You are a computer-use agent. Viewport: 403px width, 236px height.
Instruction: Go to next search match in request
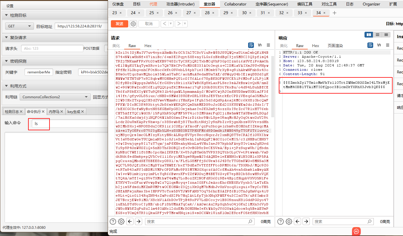pos(139,222)
